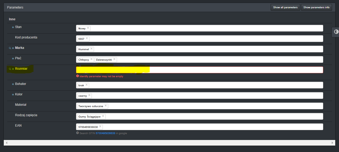Screen dimensions: 339x152
Task: Toggle the contrast theme side button
Action: coord(336,32)
